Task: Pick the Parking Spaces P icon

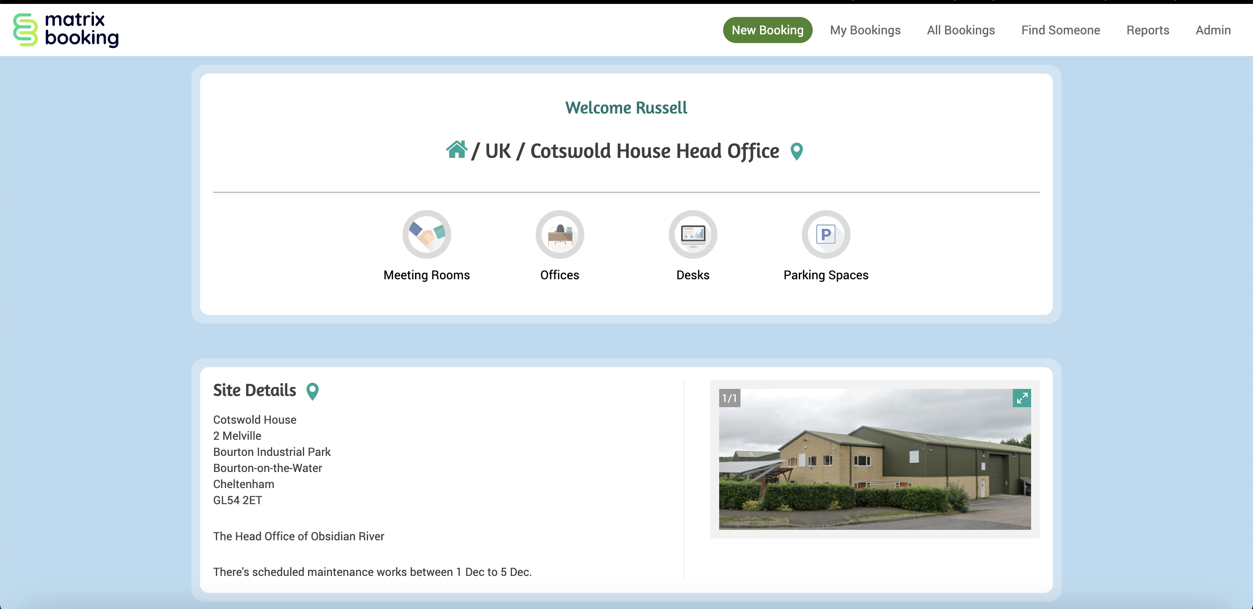Action: coord(825,234)
